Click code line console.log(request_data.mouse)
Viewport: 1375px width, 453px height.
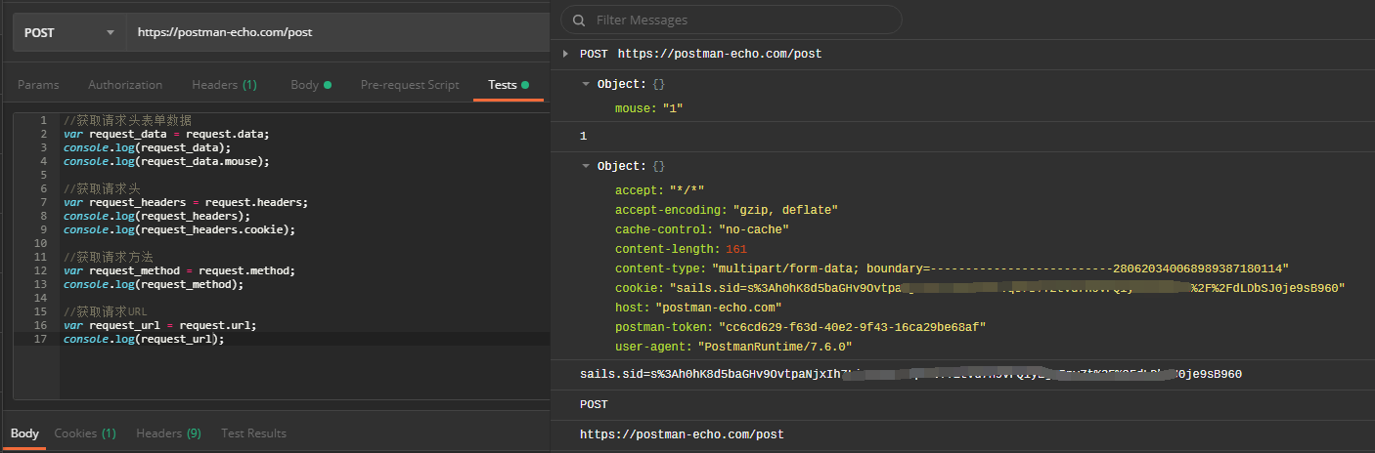pyautogui.click(x=166, y=161)
